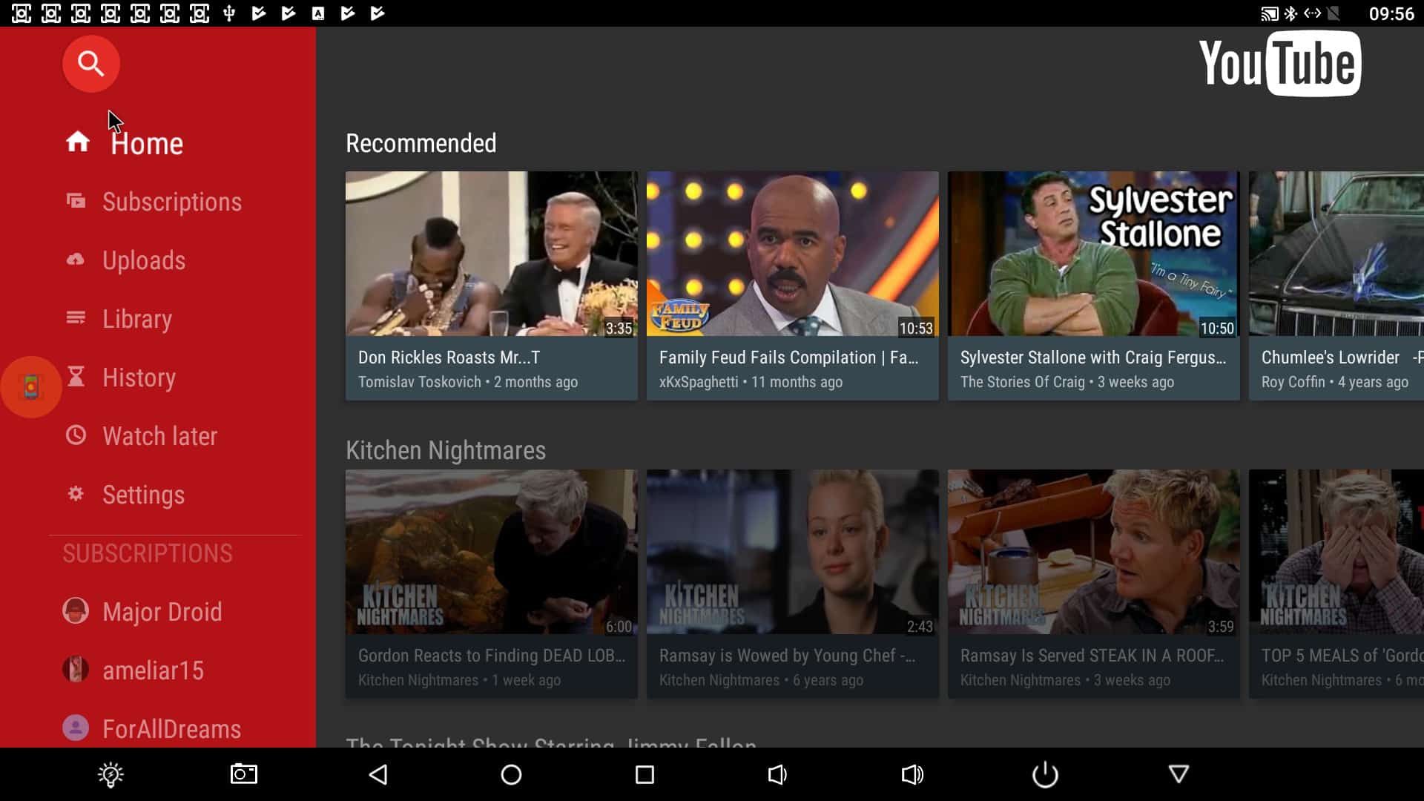Screen dimensions: 1424x801
Task: Open the Ramsay Is Served Steak video
Action: [1093, 553]
